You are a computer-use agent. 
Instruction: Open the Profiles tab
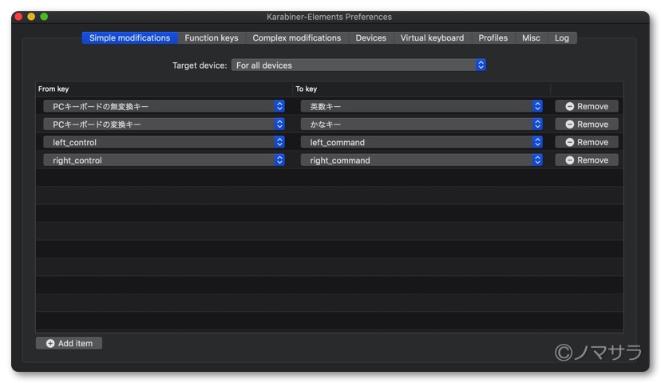[x=493, y=38]
